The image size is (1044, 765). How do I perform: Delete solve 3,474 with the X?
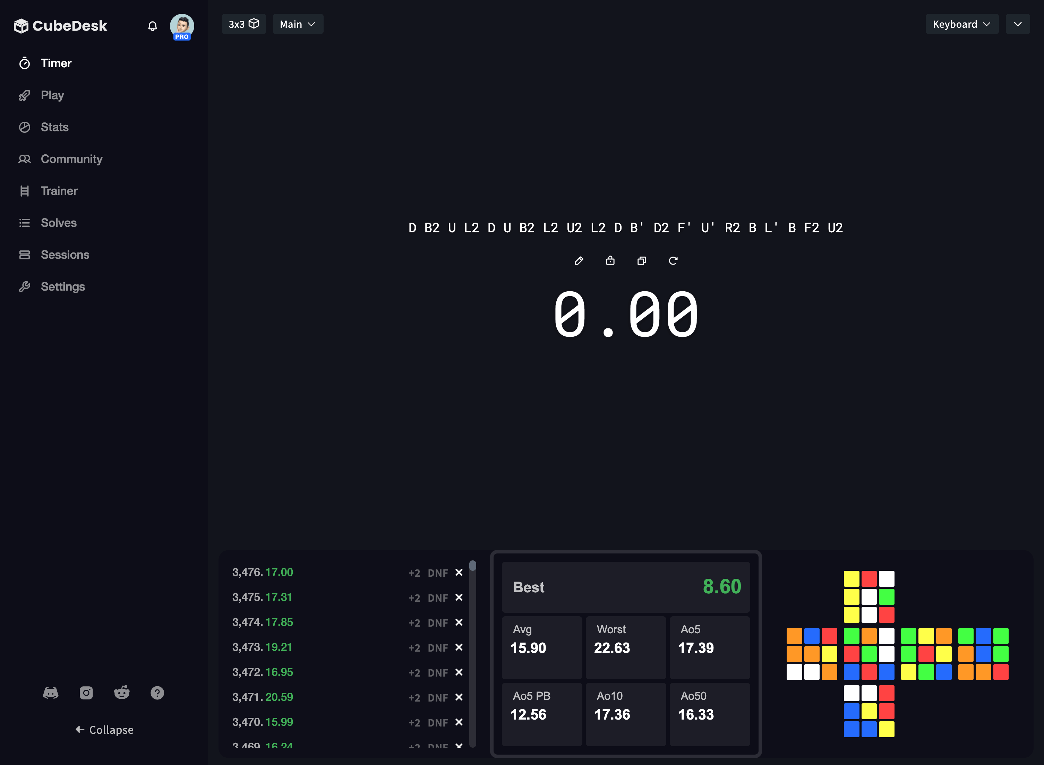click(459, 623)
